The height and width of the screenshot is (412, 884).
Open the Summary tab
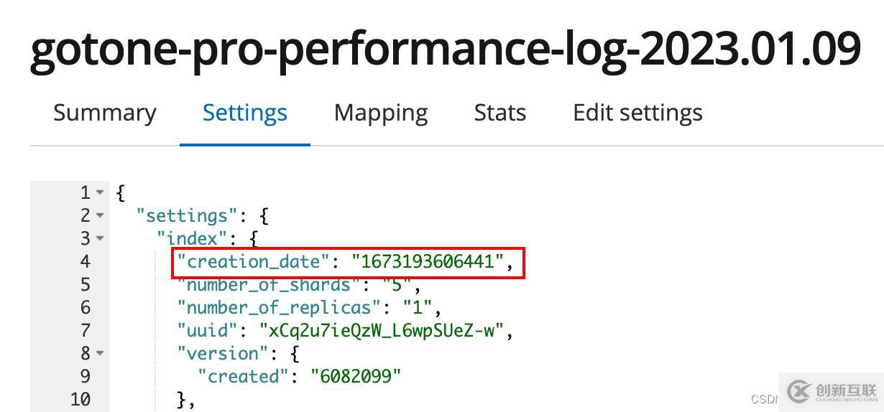(104, 113)
